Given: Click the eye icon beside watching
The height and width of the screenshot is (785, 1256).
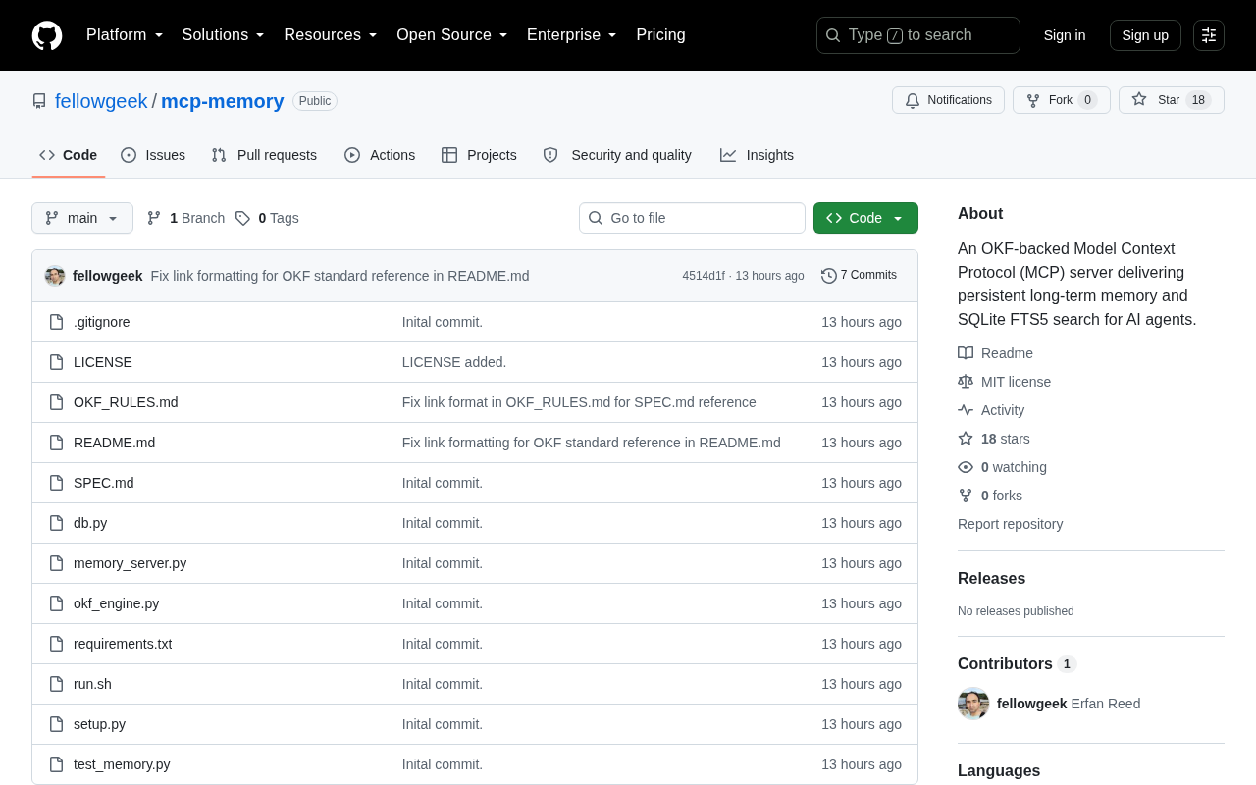Looking at the screenshot, I should coord(966,467).
